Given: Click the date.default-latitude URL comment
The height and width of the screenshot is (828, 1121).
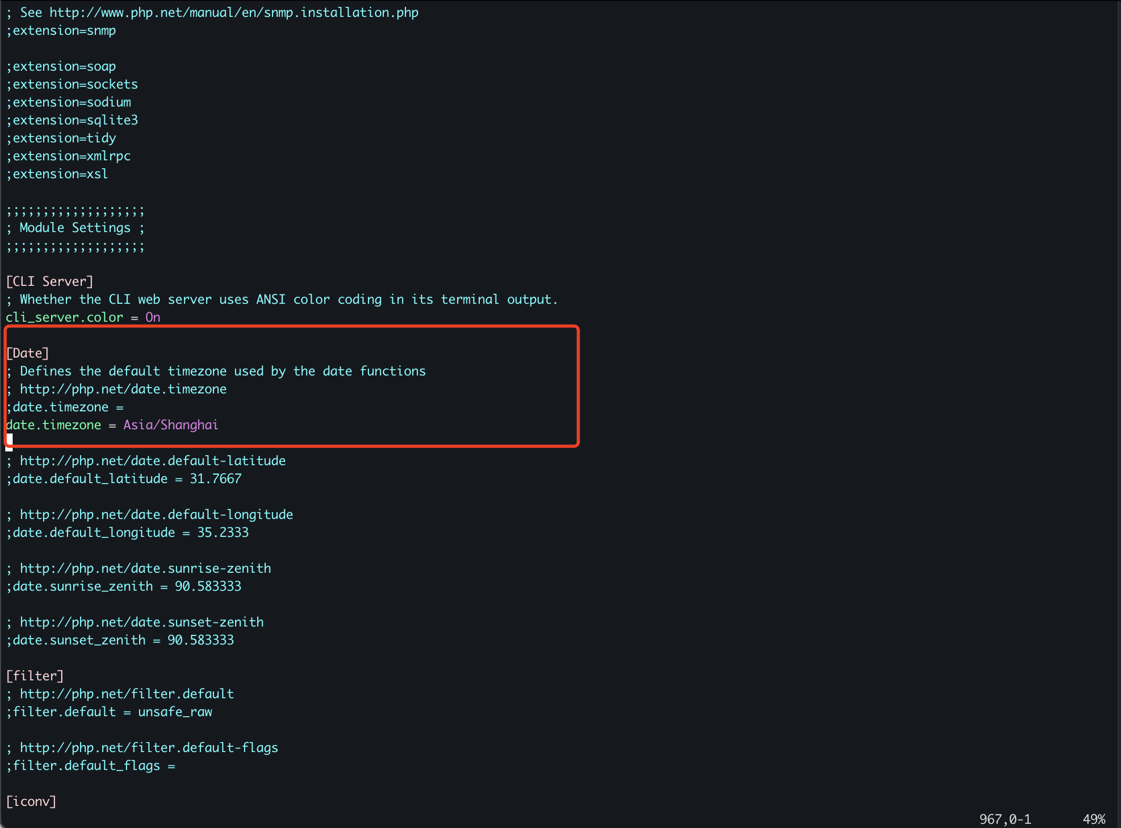Looking at the screenshot, I should click(x=152, y=461).
